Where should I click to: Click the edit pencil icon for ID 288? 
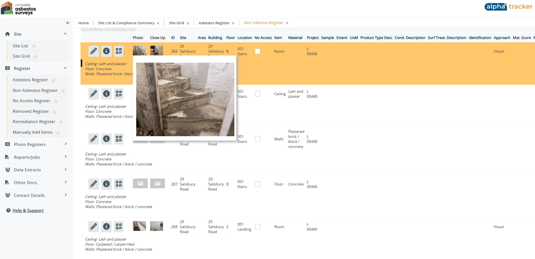tap(94, 227)
